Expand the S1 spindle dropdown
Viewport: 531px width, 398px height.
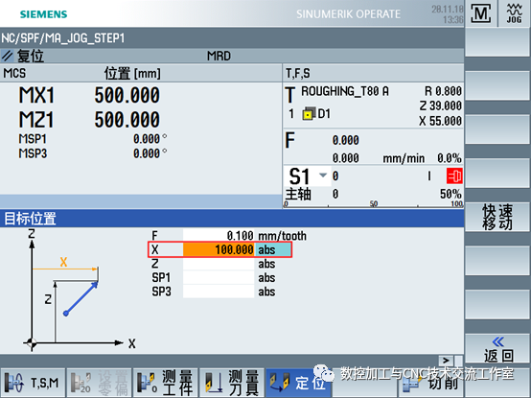pyautogui.click(x=323, y=176)
